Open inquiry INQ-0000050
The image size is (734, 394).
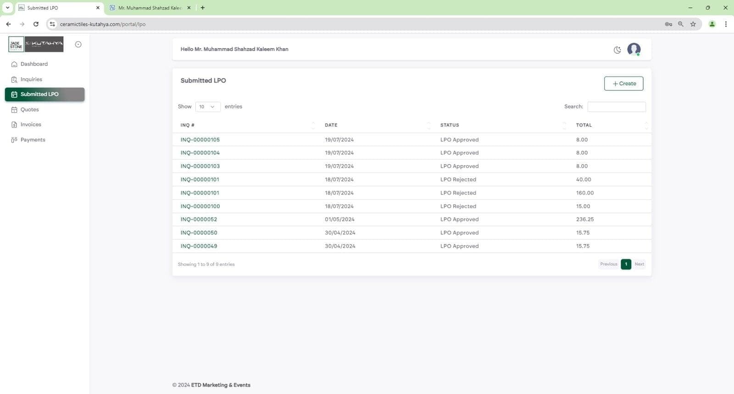pyautogui.click(x=199, y=233)
